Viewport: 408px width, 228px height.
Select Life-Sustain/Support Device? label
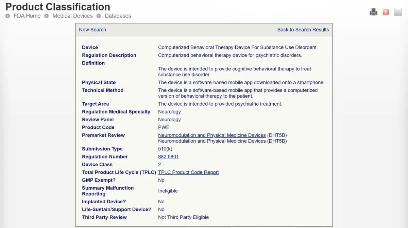(117, 209)
